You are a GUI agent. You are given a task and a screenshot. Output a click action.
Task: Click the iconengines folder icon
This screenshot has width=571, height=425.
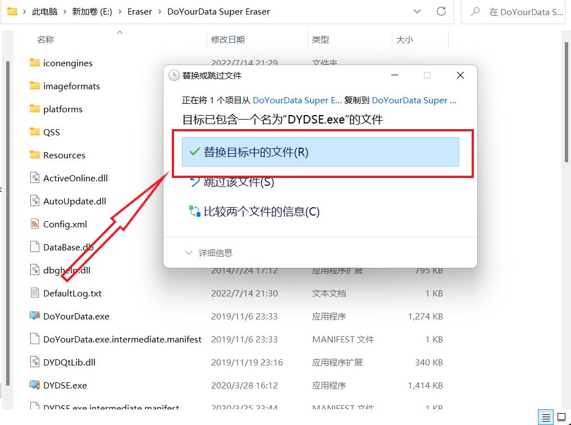(35, 63)
